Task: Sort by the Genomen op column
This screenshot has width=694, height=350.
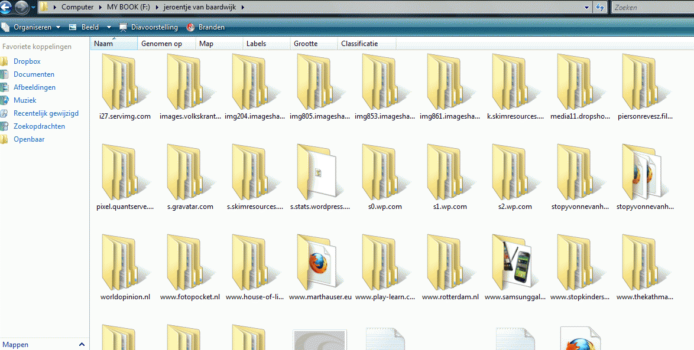Action: (x=167, y=43)
